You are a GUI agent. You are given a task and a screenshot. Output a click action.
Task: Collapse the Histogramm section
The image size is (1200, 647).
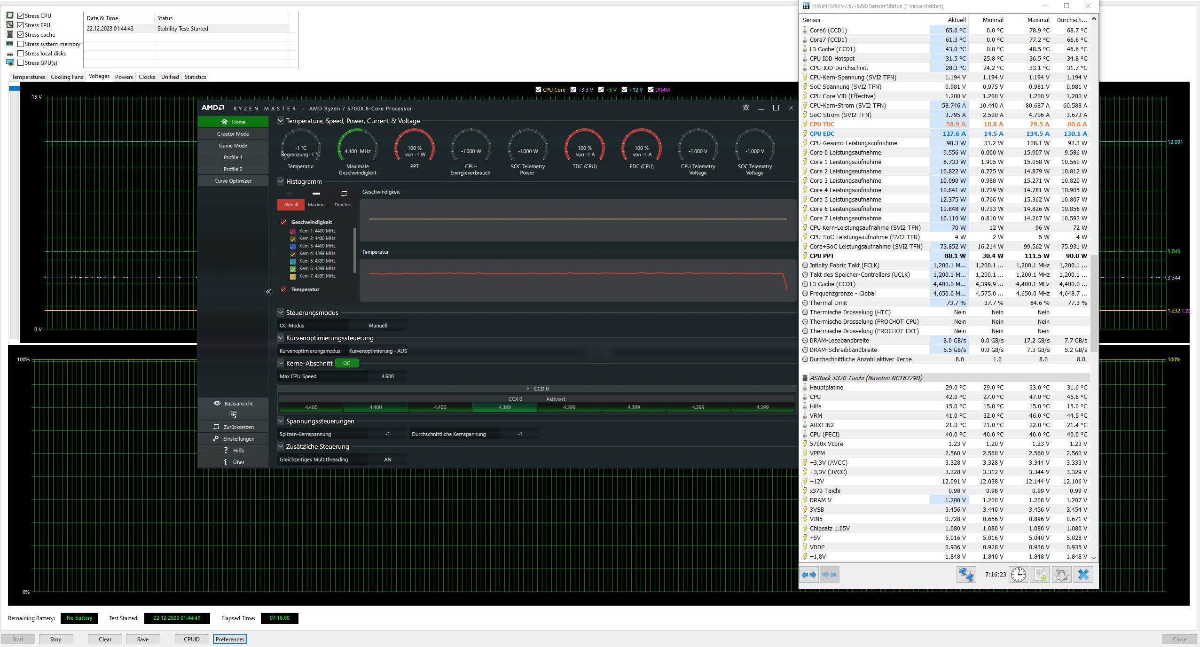[x=281, y=181]
